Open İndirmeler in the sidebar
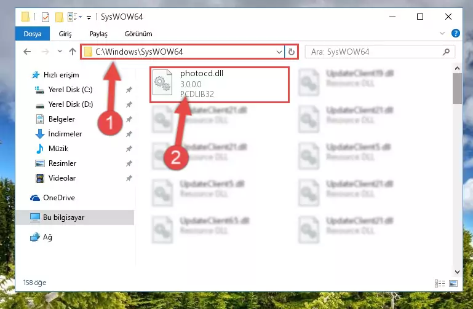Screen dimensions: 473x309 58,134
